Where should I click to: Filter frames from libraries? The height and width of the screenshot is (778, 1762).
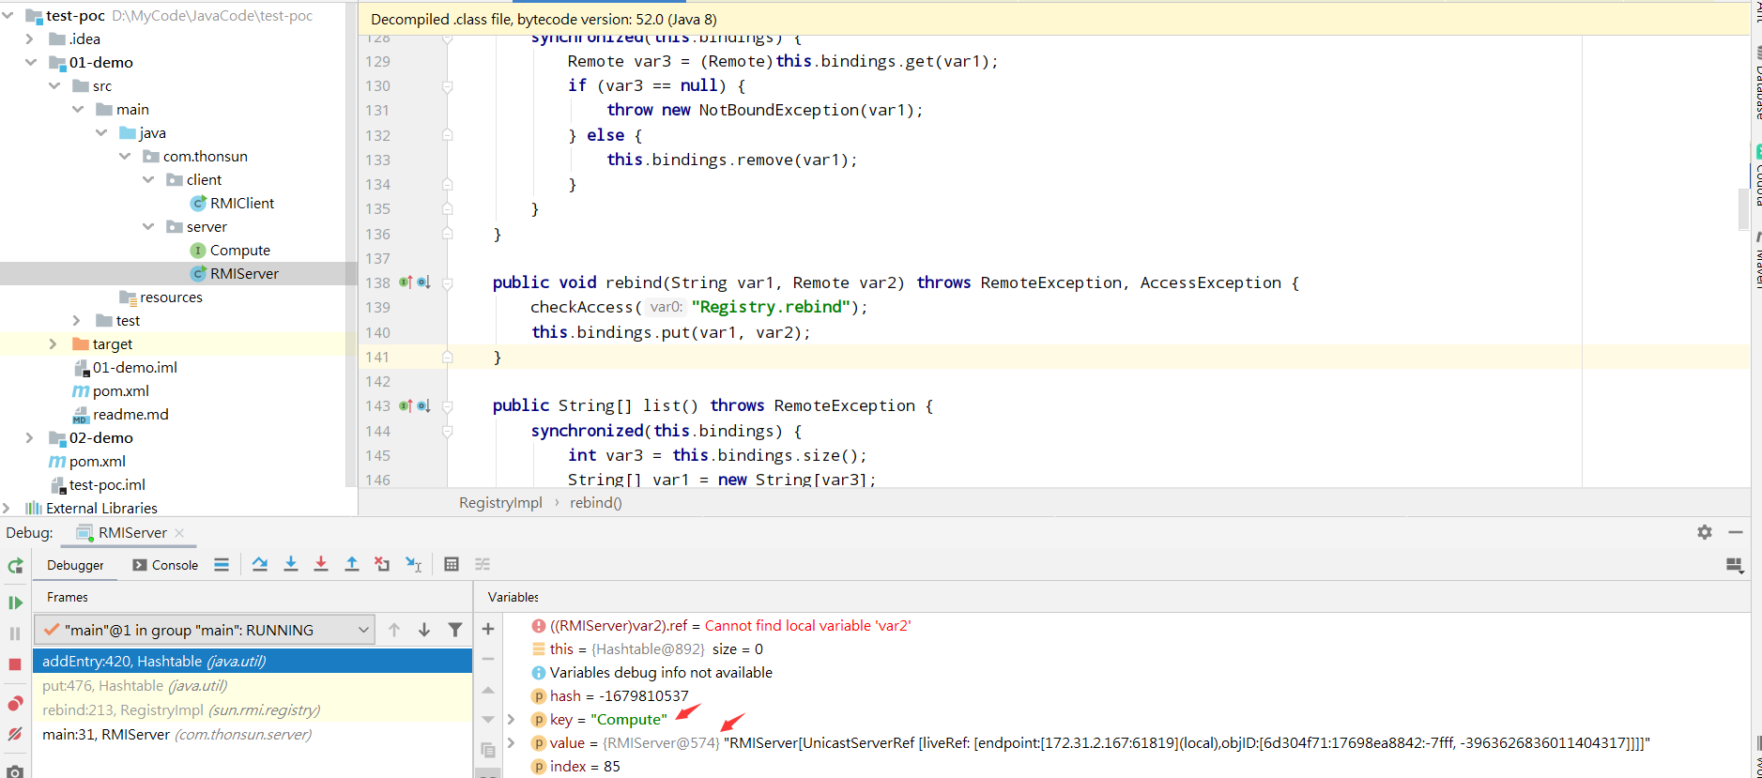click(x=455, y=630)
